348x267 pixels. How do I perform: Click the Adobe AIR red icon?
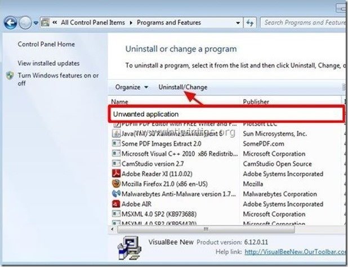pyautogui.click(x=116, y=204)
